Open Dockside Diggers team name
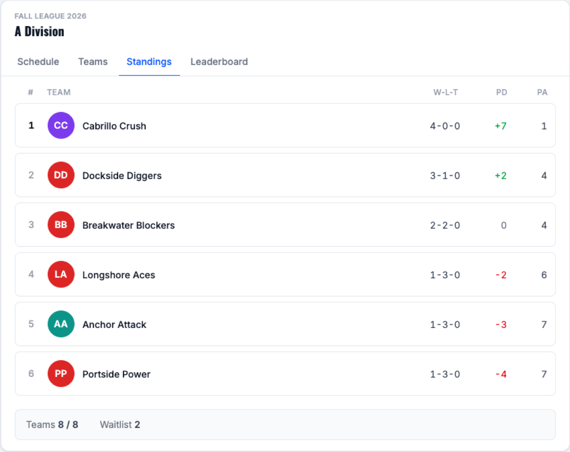The image size is (570, 452). click(122, 176)
